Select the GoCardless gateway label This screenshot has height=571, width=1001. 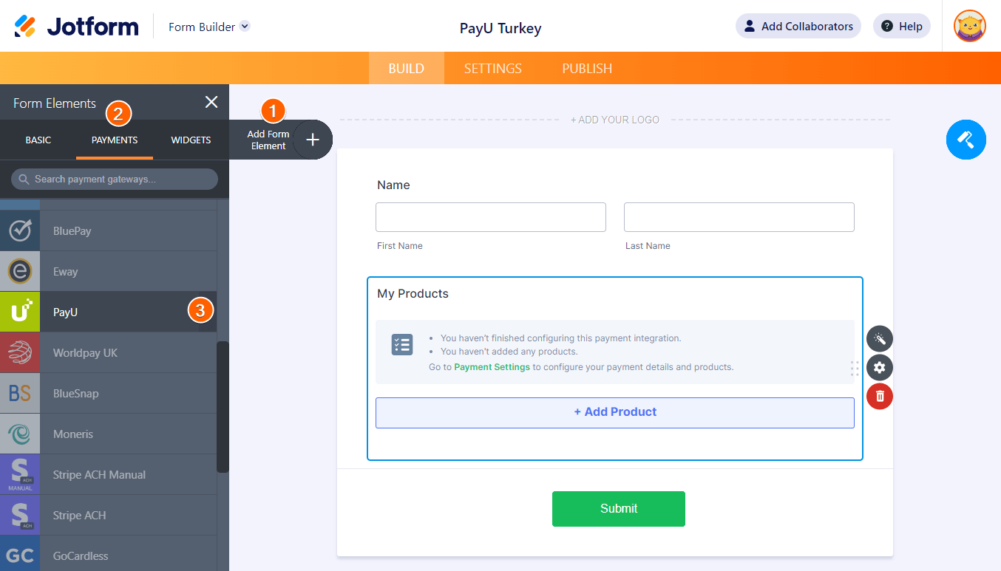coord(81,556)
